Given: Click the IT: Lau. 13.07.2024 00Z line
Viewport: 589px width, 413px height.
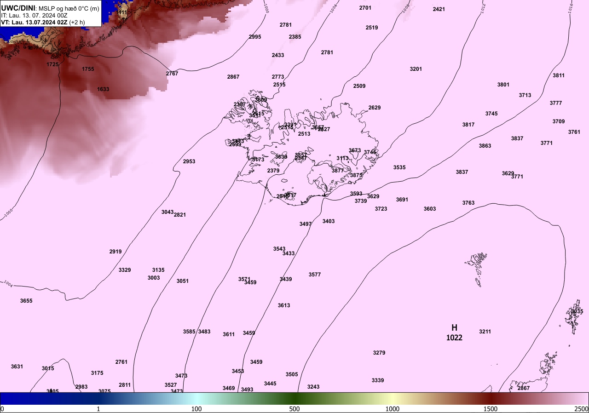Looking at the screenshot, I should tap(34, 15).
